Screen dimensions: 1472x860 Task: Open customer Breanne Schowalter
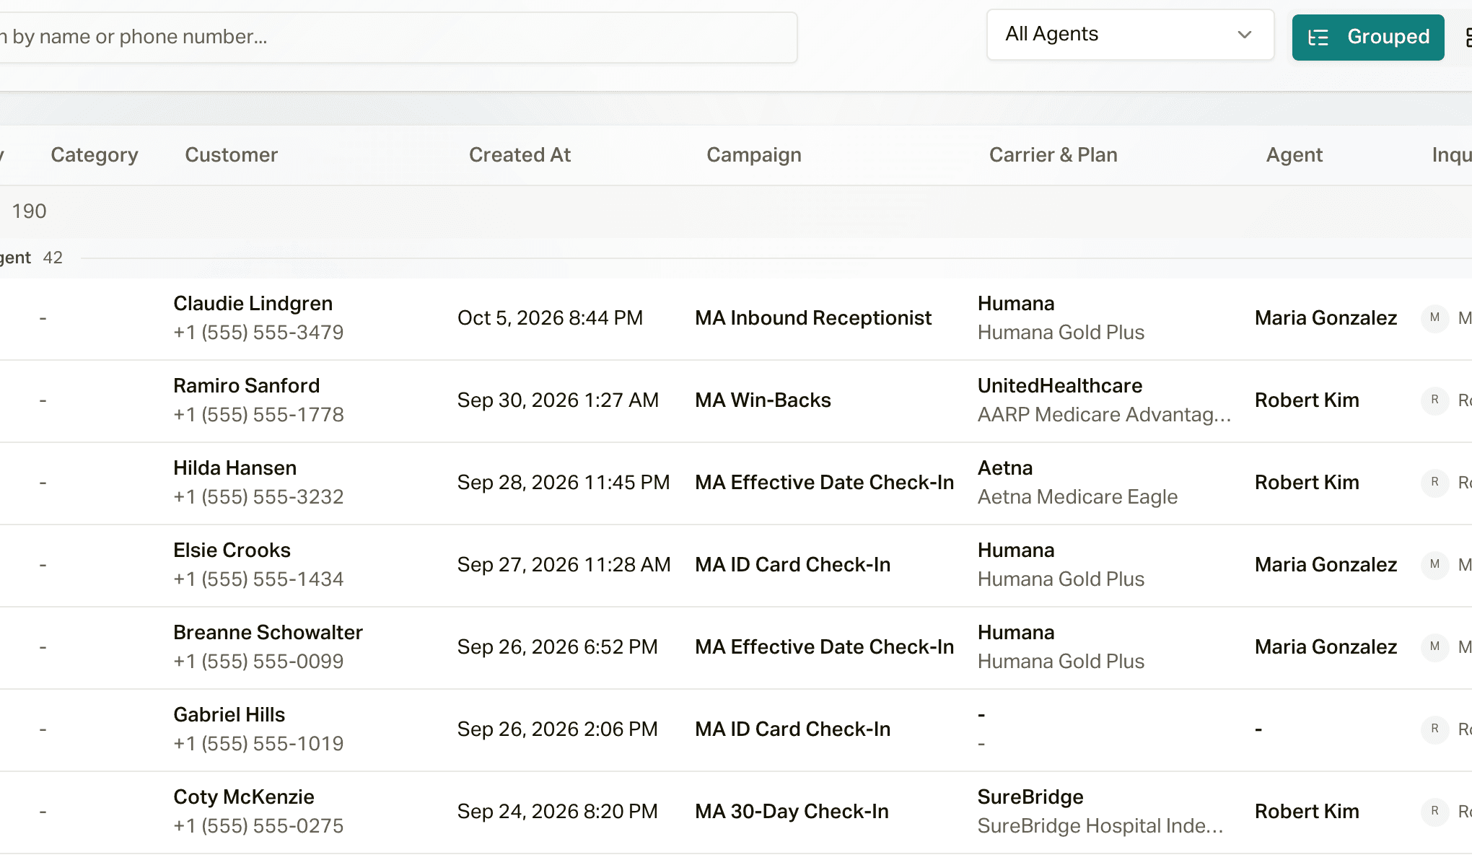pos(268,633)
